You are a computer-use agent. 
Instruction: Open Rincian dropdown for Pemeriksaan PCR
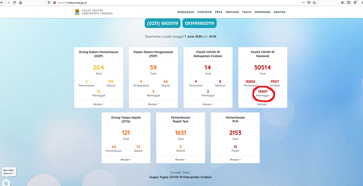click(x=235, y=160)
